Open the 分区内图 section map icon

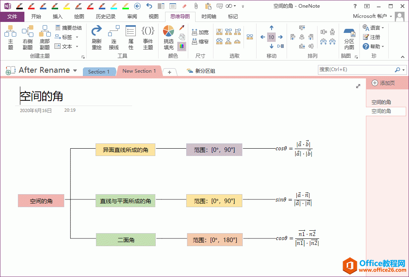(349, 37)
